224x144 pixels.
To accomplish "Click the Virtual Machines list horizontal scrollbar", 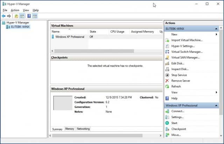I will (x=94, y=51).
